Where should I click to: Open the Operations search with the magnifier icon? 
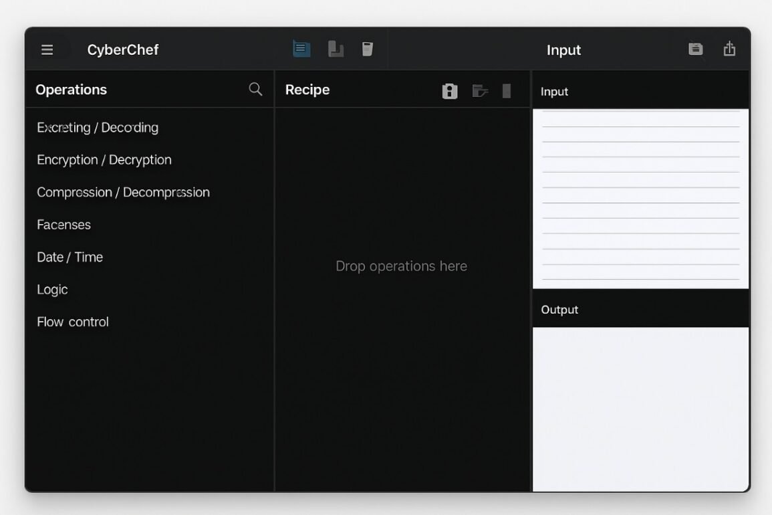click(255, 88)
